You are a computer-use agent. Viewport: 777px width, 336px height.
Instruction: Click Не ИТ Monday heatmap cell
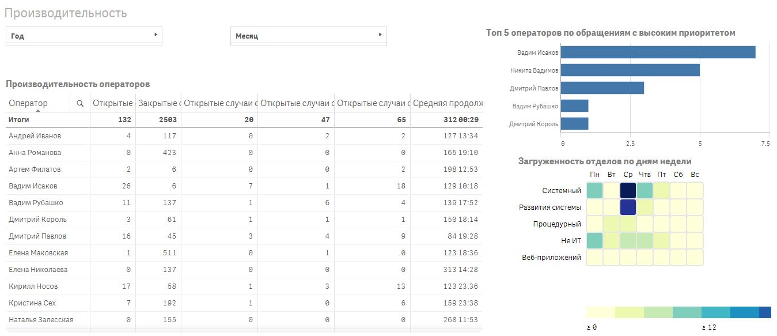594,240
